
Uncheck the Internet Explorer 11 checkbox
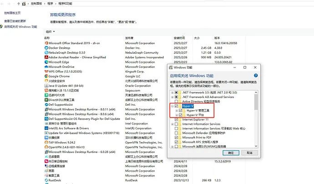point(176,119)
